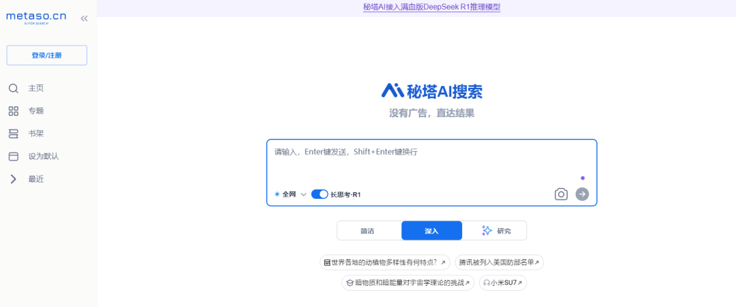Click the camera image-search icon

[561, 194]
